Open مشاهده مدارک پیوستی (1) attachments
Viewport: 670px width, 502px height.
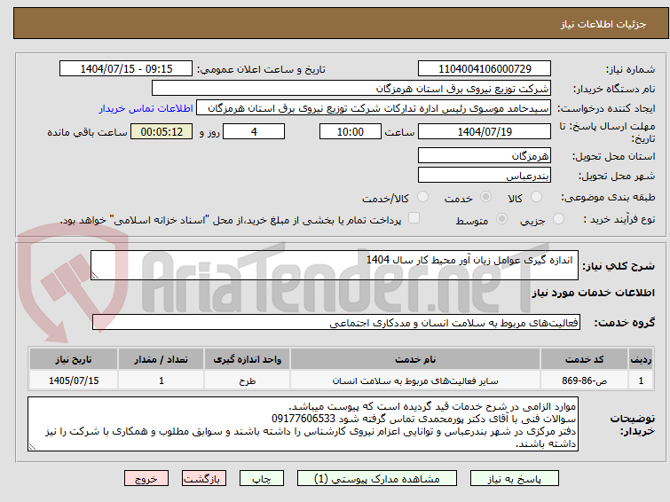(x=377, y=479)
